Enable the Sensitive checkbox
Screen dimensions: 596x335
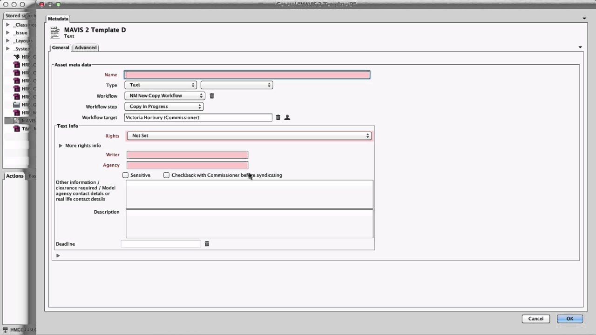pyautogui.click(x=125, y=175)
